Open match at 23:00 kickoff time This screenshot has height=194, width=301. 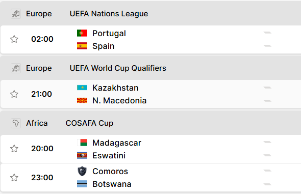[x=42, y=178]
